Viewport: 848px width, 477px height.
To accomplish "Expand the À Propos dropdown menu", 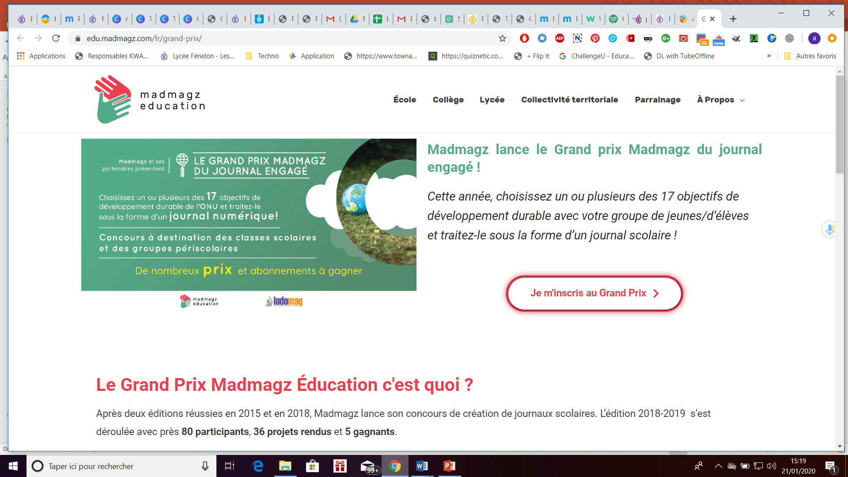I will (721, 100).
